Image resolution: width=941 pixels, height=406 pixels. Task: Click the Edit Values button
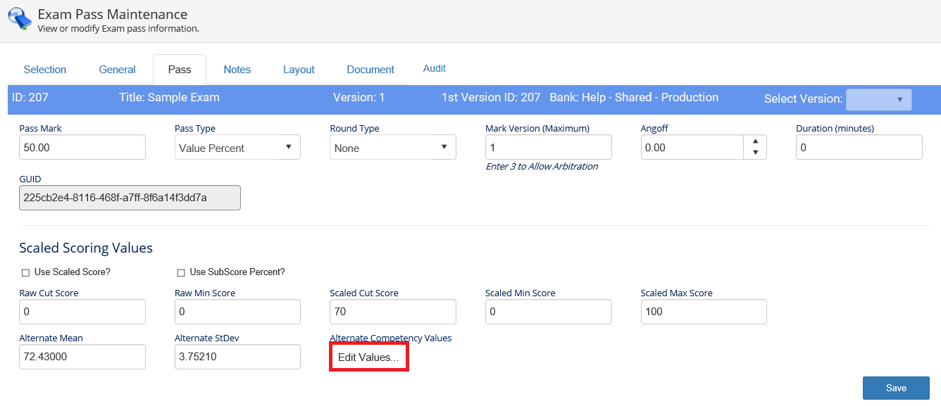tap(368, 357)
